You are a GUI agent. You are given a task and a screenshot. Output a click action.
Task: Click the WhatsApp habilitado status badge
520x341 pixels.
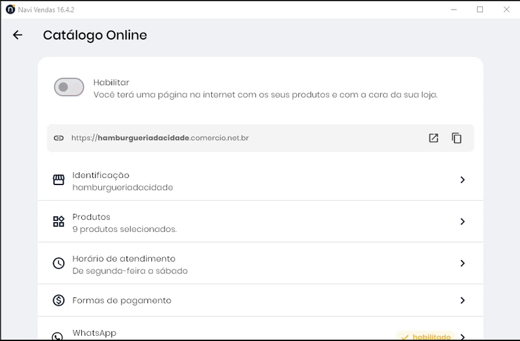(x=426, y=336)
